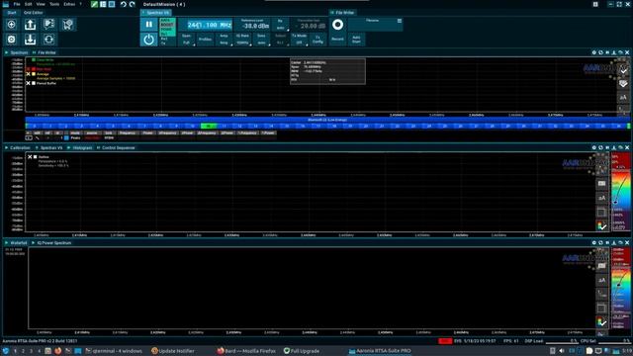Switch to the Grid Editor tab

pos(33,13)
